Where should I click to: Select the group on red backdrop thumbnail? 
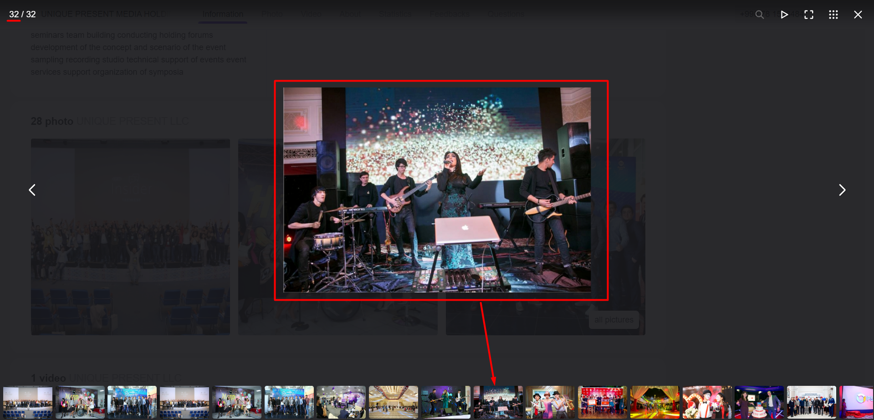(603, 402)
